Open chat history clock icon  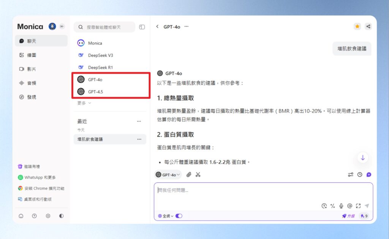point(360,175)
